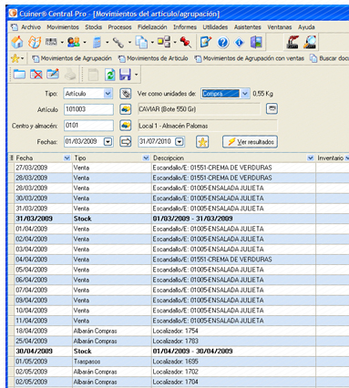Click the start date field 01/03/2009

84,141
